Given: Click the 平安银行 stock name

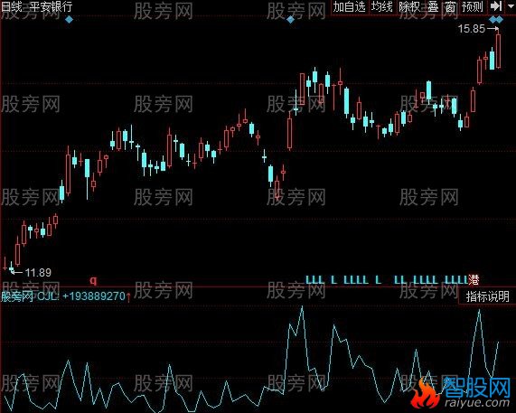Looking at the screenshot, I should click(x=51, y=6).
